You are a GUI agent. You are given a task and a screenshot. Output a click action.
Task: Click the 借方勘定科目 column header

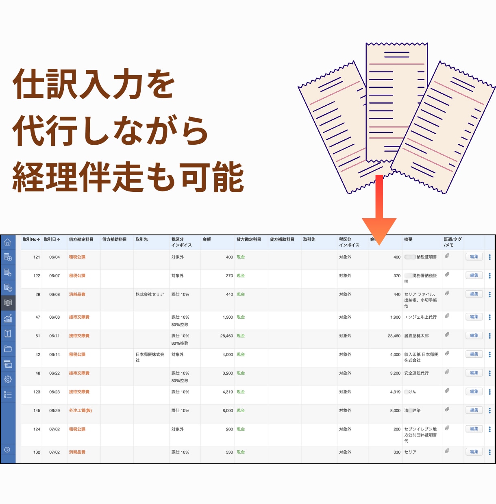81,239
